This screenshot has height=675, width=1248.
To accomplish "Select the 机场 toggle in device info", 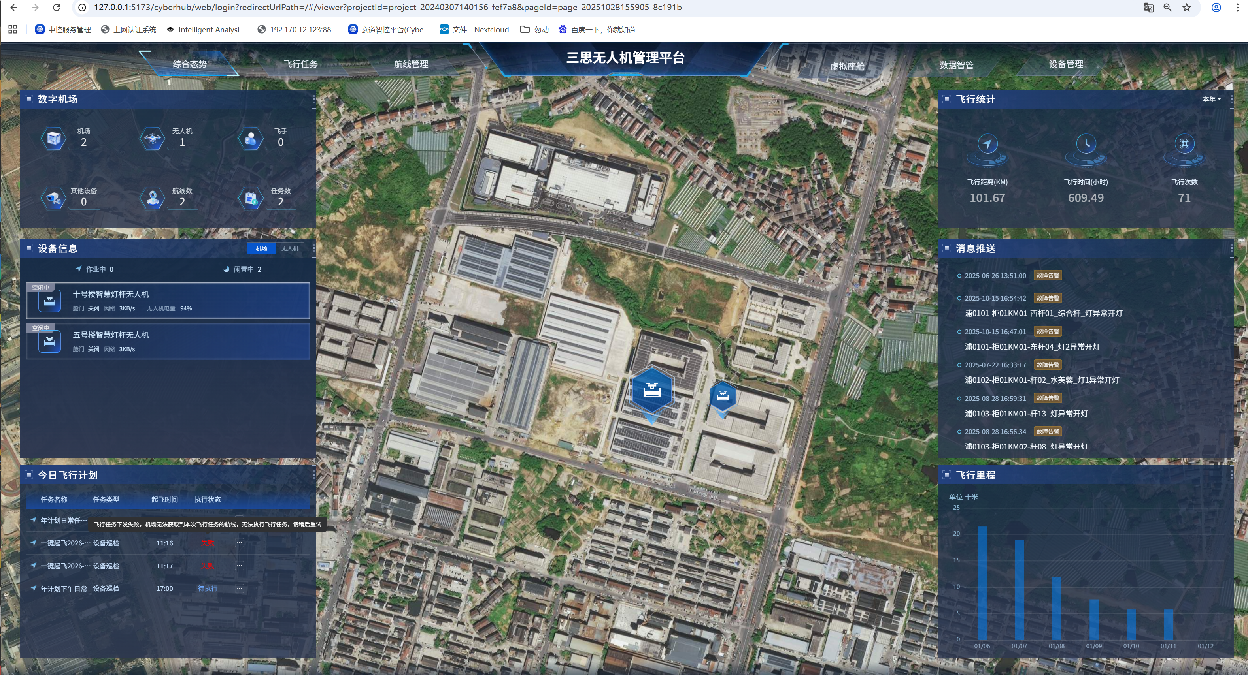I will click(262, 248).
